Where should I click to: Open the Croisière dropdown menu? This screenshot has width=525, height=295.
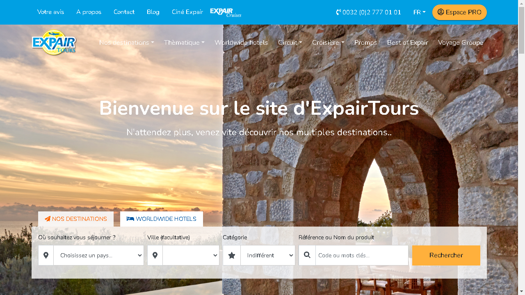(328, 43)
